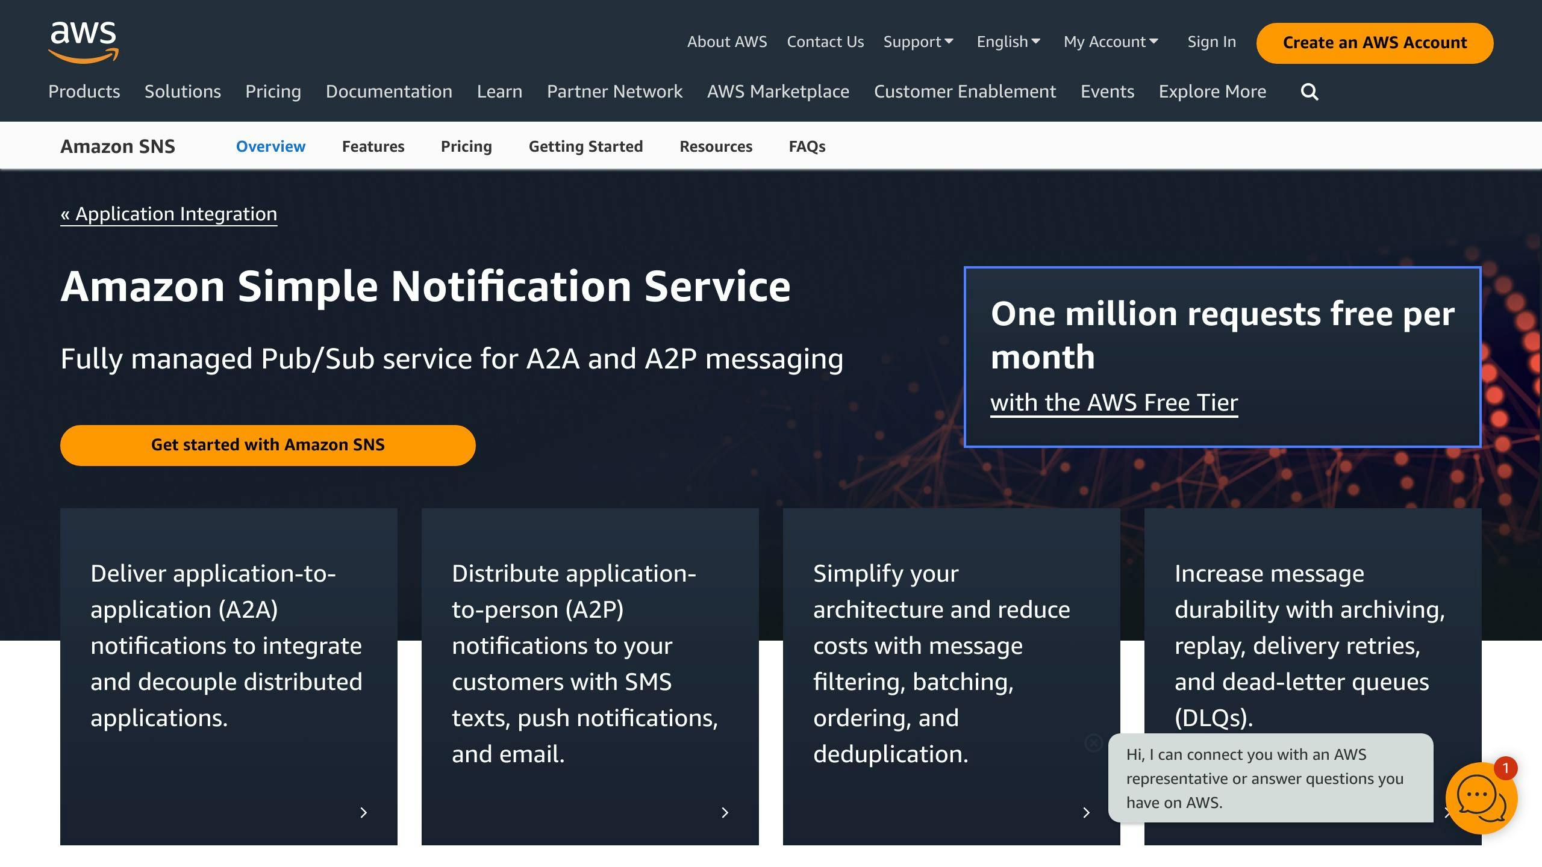Screen dimensions: 1542x867
Task: Go back to Application Integration
Action: pyautogui.click(x=169, y=214)
